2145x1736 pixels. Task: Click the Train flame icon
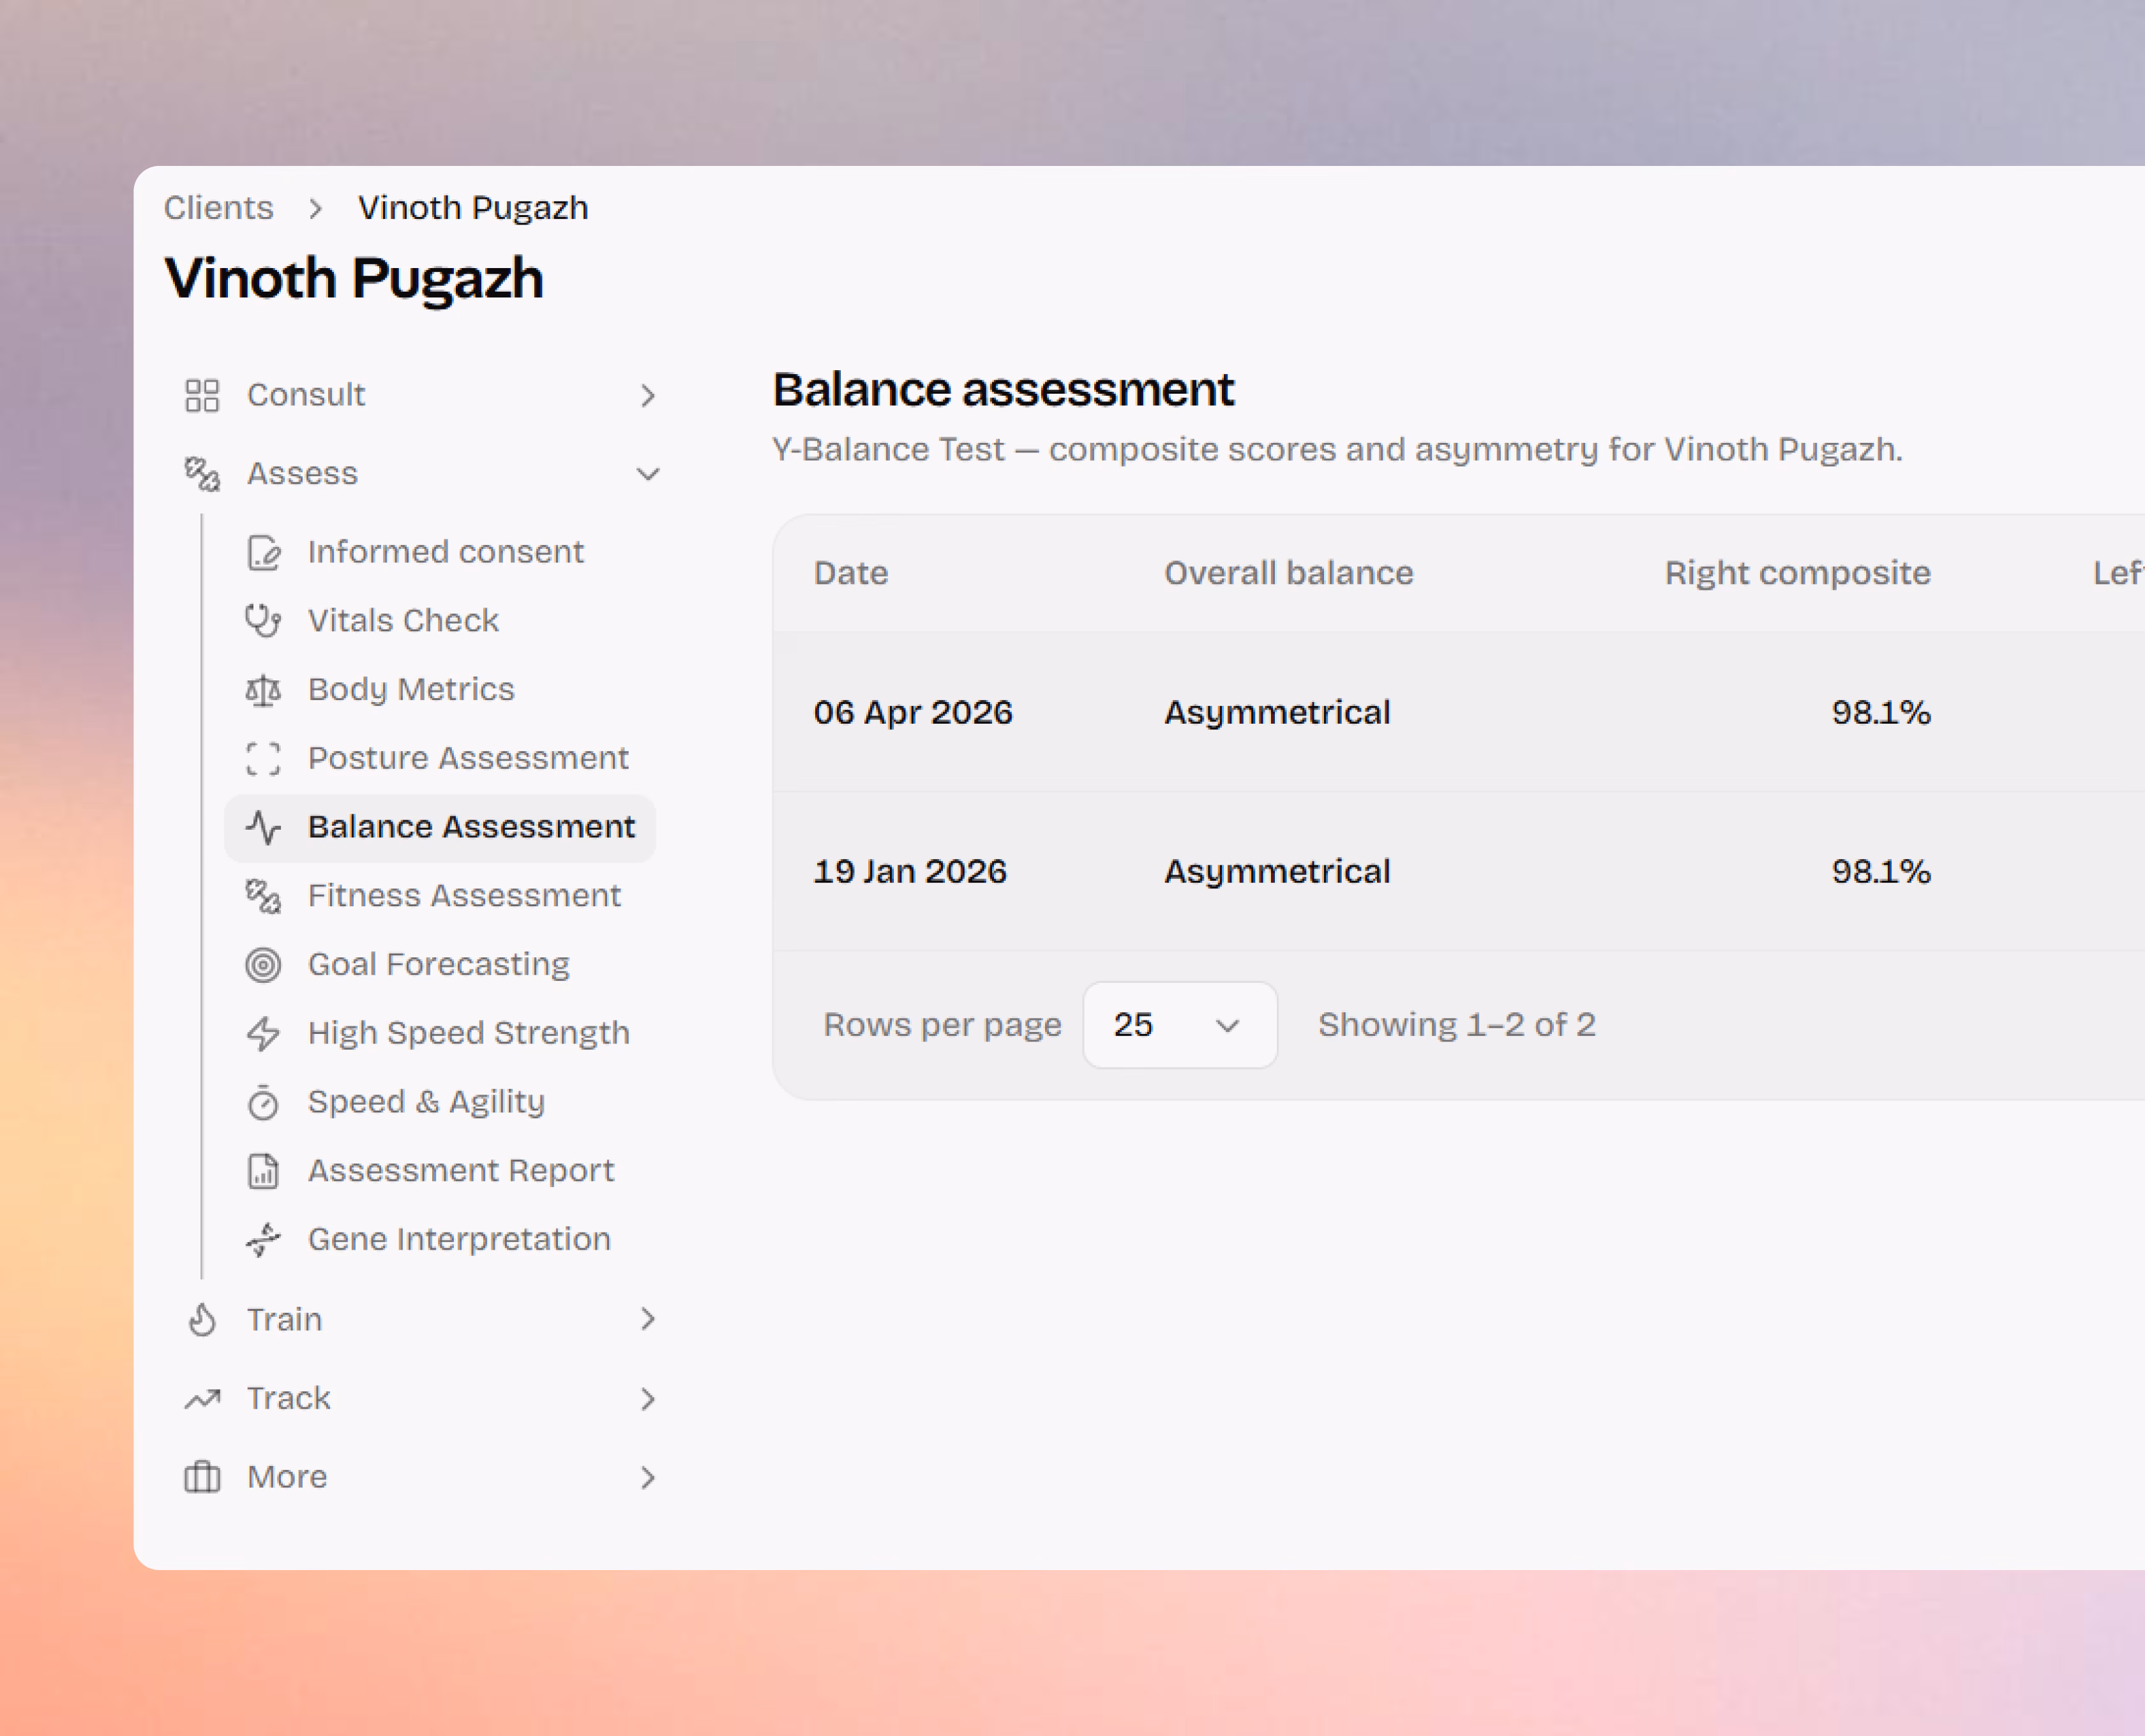coord(202,1320)
